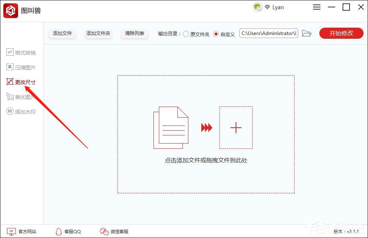Click the output path input field
Viewport: 368px width, 238px height.
click(x=268, y=33)
